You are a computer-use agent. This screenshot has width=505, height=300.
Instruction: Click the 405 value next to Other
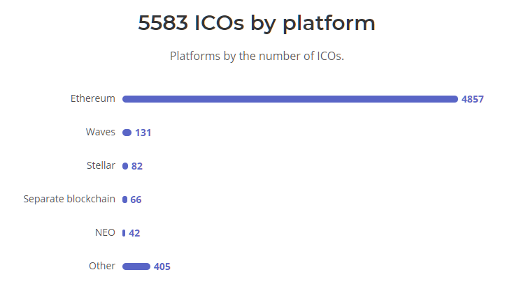[x=162, y=267]
